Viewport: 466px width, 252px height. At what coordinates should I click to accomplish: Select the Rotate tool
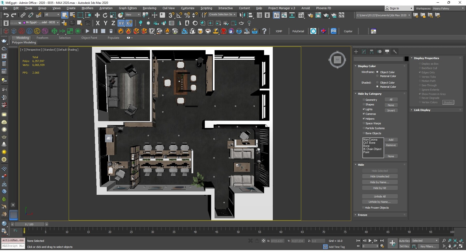pyautogui.click(x=105, y=15)
